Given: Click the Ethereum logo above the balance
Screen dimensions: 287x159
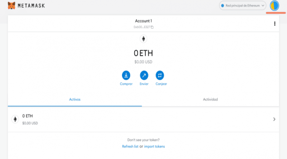Looking at the screenshot, I should (143, 39).
